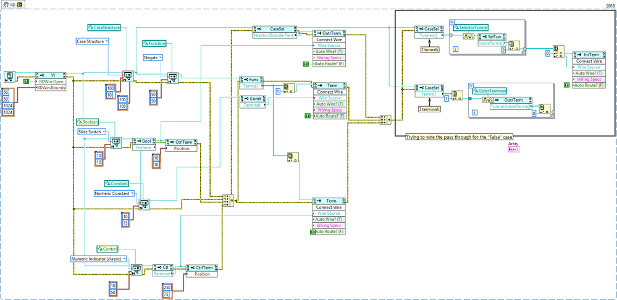617x300 pixels.
Task: Toggle Boolean constant on OutrTerm Auto Route
Action: pos(306,64)
